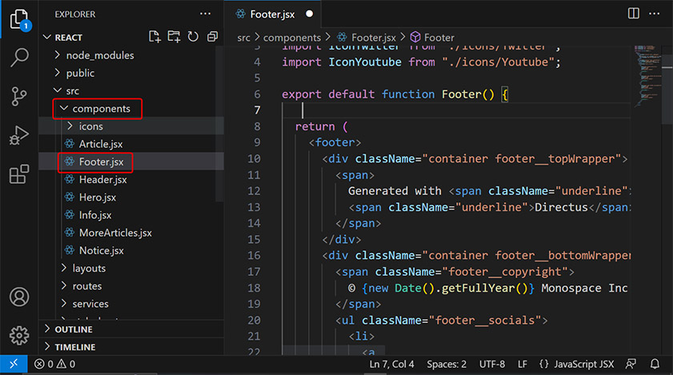Change end of line sequence LF

pos(523,365)
